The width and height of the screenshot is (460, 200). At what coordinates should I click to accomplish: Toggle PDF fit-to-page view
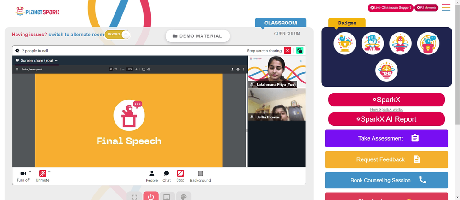coord(144,69)
